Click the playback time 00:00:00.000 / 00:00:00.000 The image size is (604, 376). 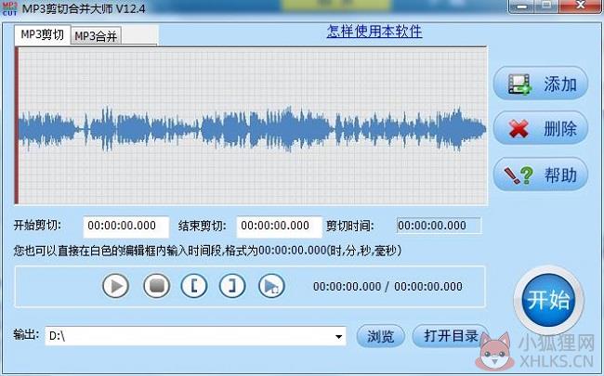pyautogui.click(x=387, y=286)
